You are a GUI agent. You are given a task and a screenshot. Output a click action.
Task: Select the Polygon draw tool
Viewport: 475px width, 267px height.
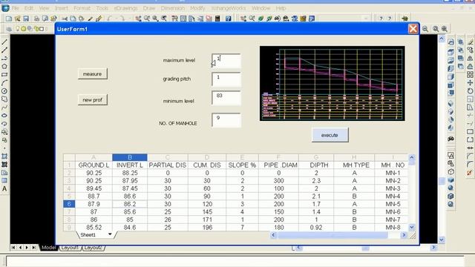point(4,66)
